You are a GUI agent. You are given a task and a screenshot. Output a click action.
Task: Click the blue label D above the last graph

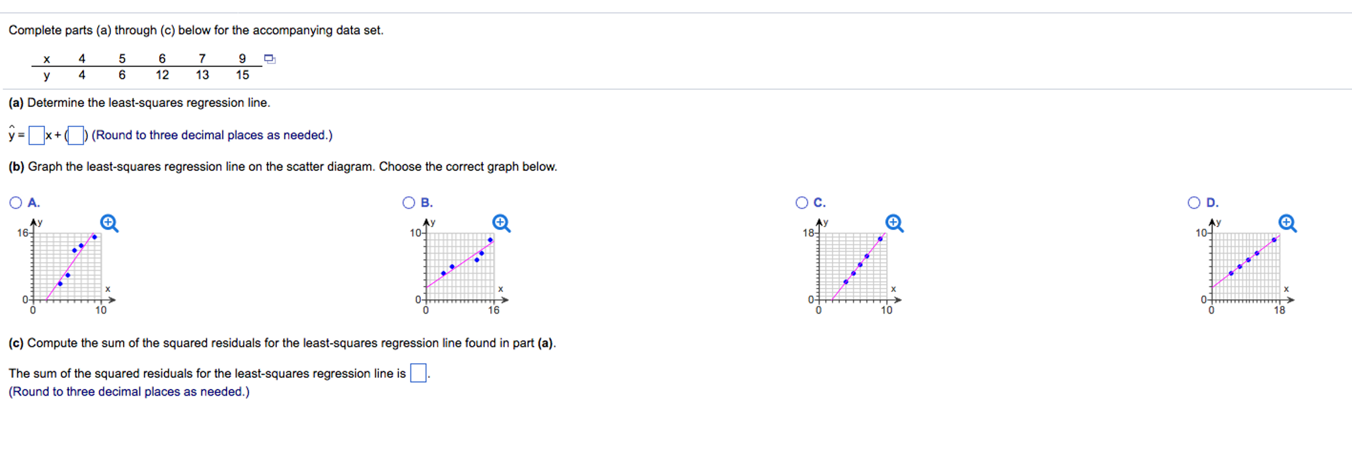tap(1210, 202)
